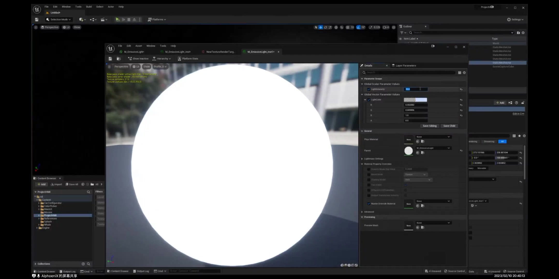Click the save icon in the main level toolbar
559x279 pixels.
click(37, 19)
